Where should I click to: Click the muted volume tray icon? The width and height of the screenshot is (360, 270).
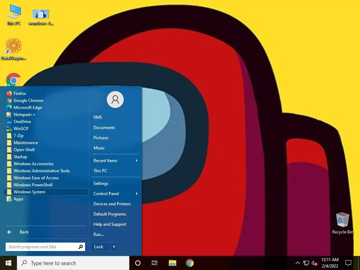coord(314,263)
